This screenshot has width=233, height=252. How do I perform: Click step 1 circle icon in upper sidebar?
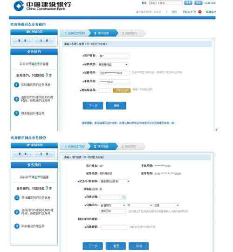point(16,84)
